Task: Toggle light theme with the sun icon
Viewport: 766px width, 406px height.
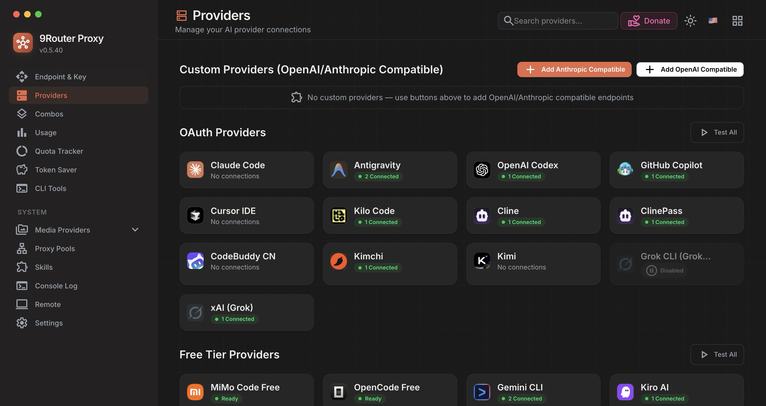Action: pyautogui.click(x=690, y=21)
